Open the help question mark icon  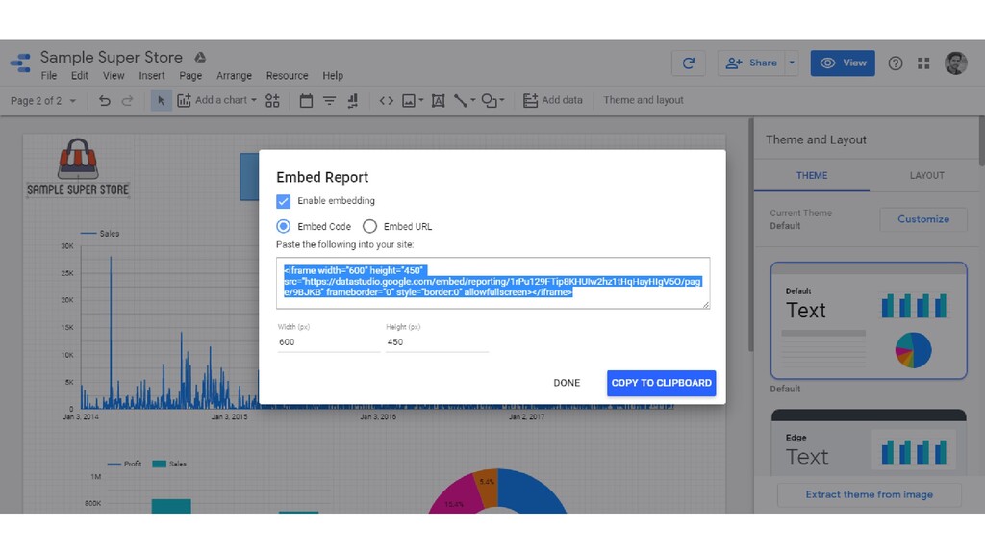(896, 63)
